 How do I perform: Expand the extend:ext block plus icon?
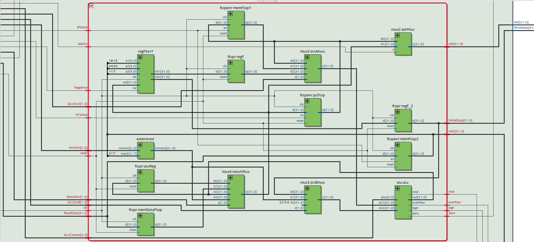(x=140, y=145)
